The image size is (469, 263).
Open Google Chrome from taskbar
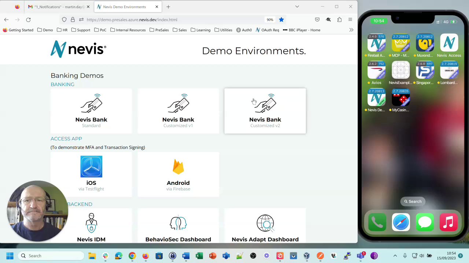pos(132,256)
